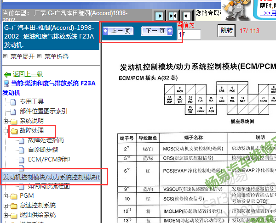Open the ECM/PCM拆卸 document
This screenshot has height=223, width=276.
(x=49, y=159)
